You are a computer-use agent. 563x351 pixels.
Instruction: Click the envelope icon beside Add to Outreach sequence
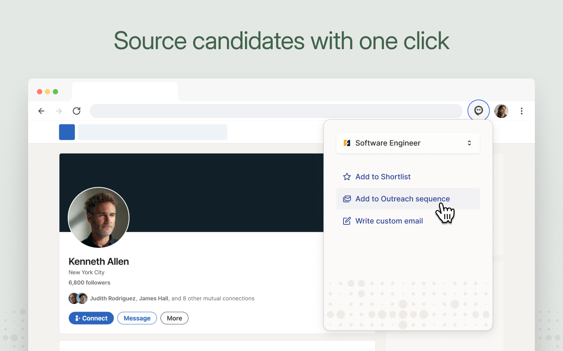pyautogui.click(x=347, y=198)
